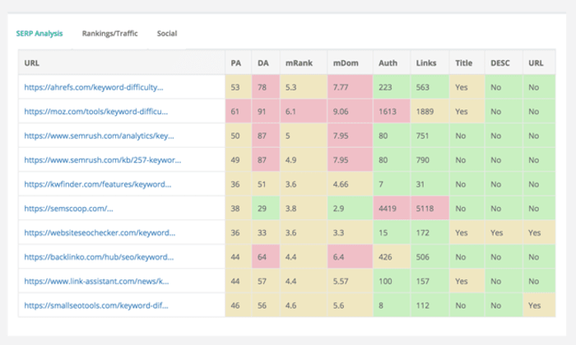
Task: Select the mDom value 2.9
Action: coord(350,209)
